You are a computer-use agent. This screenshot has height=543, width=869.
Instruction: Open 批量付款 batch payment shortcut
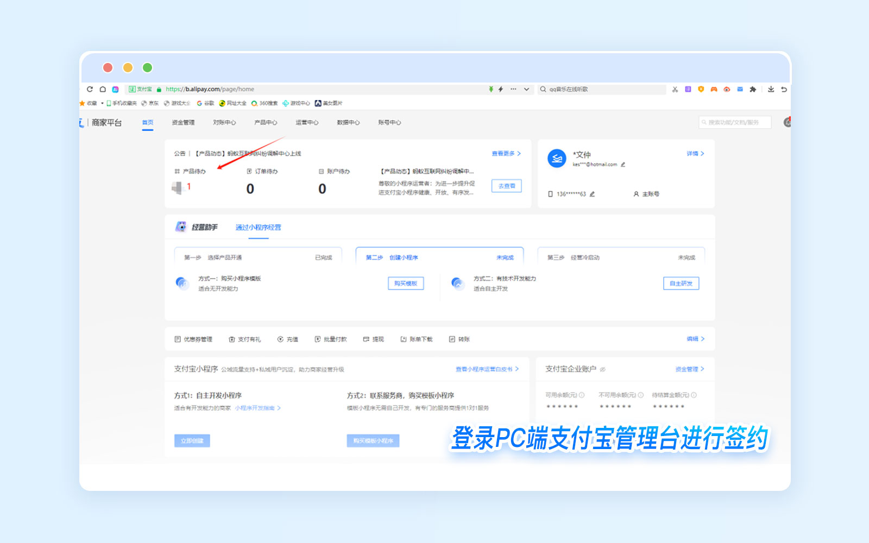(331, 339)
